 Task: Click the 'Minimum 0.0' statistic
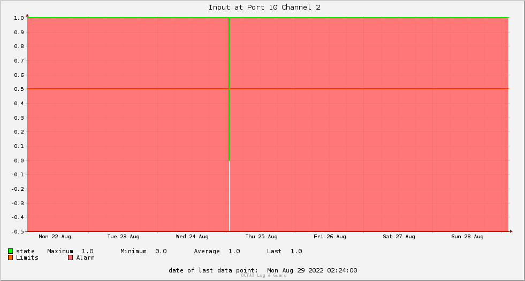point(143,251)
